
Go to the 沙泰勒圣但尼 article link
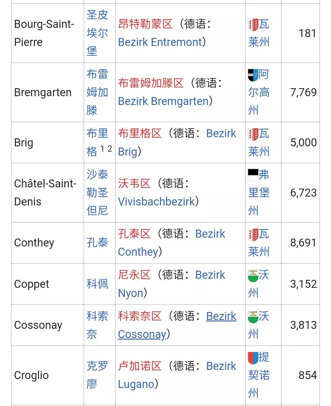point(97,193)
